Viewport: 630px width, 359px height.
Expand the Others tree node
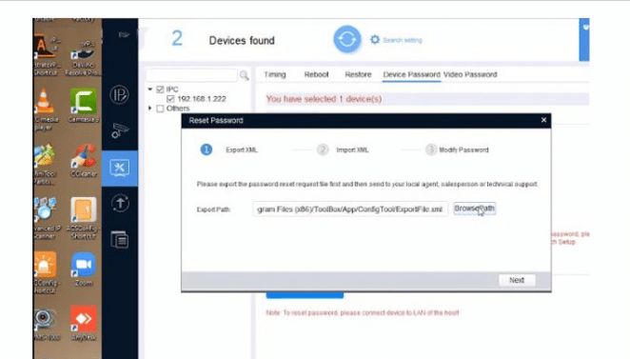tap(149, 109)
